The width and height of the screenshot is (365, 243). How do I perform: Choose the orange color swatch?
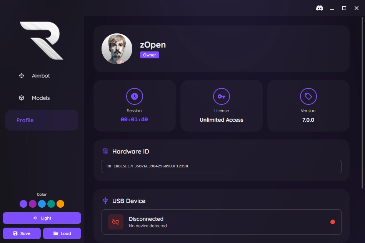(x=60, y=204)
